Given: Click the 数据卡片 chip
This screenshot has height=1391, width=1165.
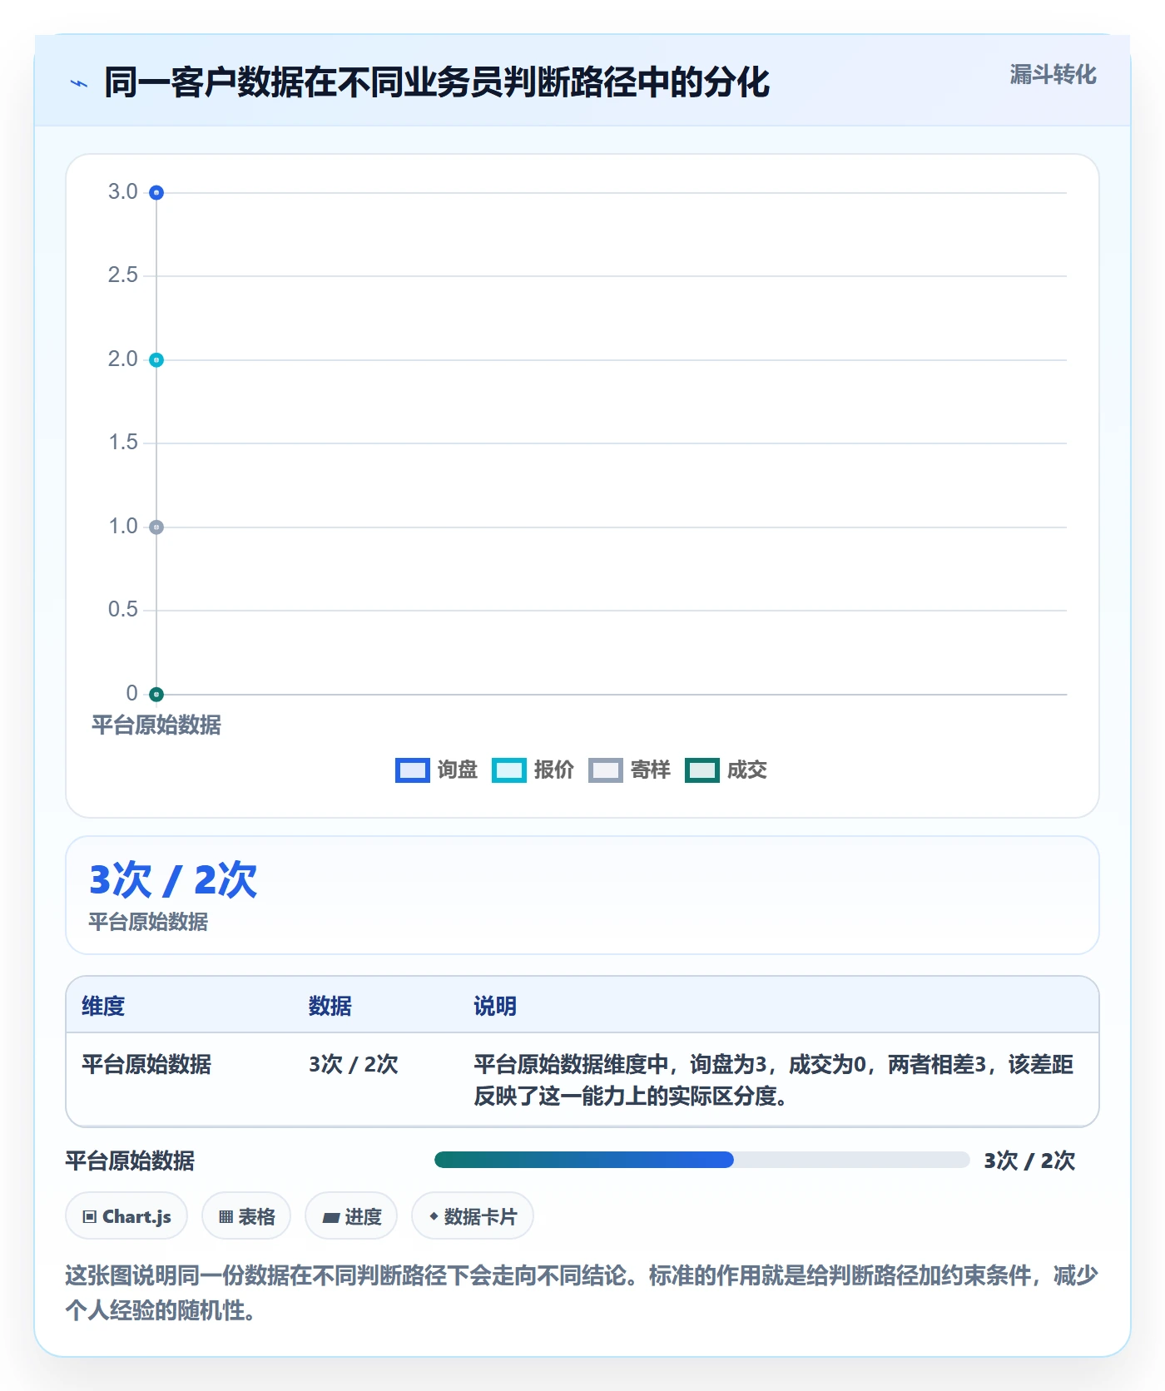Looking at the screenshot, I should [x=473, y=1216].
